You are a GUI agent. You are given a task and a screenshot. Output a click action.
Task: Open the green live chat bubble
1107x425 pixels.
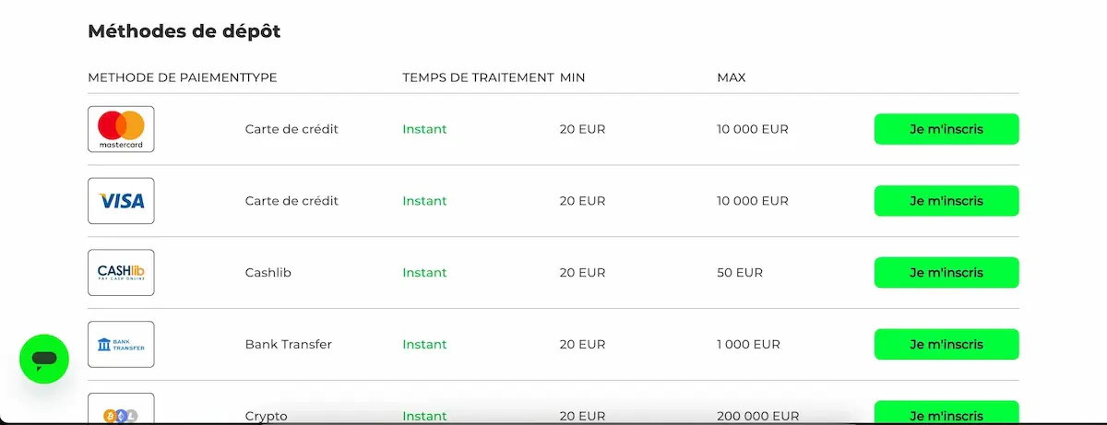[x=44, y=360]
